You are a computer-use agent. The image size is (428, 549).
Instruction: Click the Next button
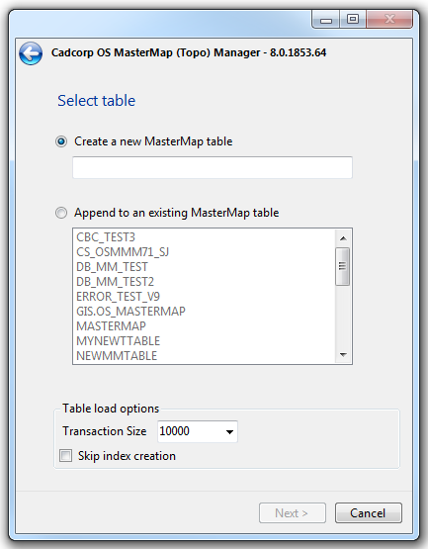tap(293, 513)
